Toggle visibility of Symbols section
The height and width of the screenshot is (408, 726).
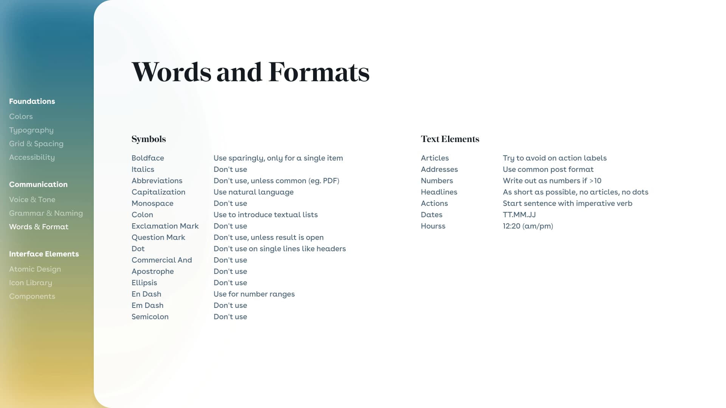pyautogui.click(x=148, y=139)
